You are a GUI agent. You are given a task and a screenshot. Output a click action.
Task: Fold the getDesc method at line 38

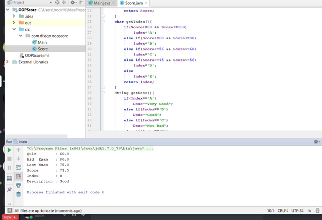click(x=103, y=93)
